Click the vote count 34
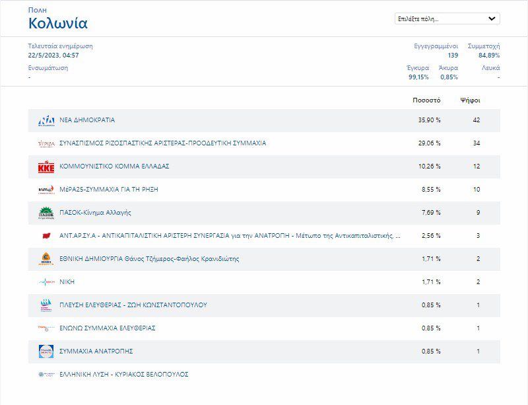This screenshot has width=528, height=405. [x=477, y=143]
